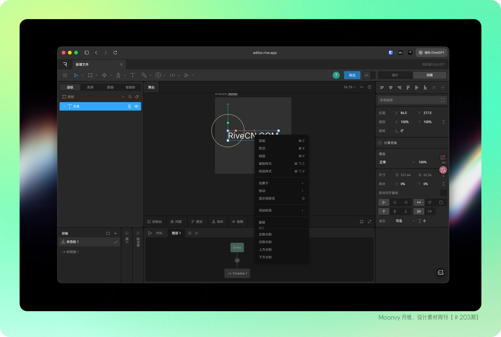Select the Artboard frame tool
The height and width of the screenshot is (337, 501).
click(90, 75)
